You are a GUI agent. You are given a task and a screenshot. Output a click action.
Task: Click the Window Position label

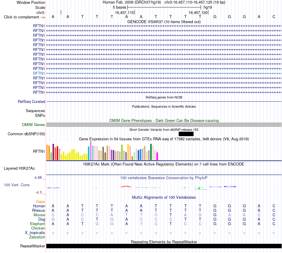31,2
